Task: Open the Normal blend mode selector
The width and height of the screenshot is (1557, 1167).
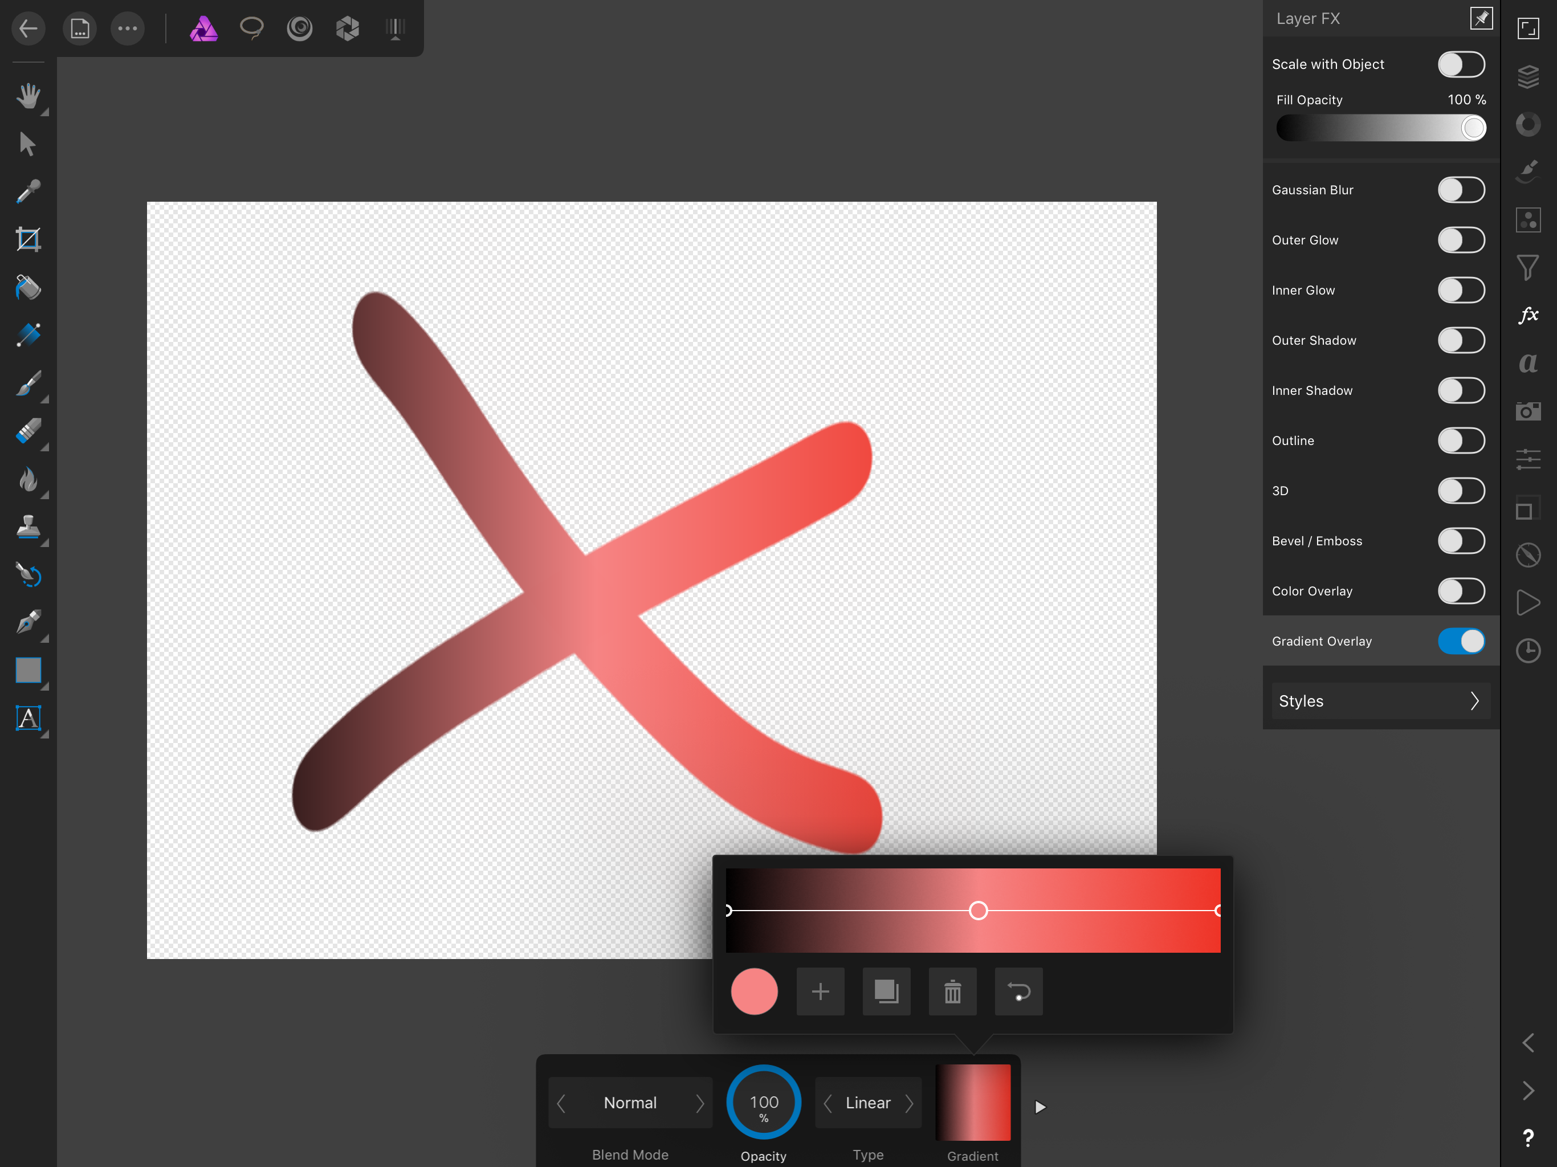Action: click(x=630, y=1103)
